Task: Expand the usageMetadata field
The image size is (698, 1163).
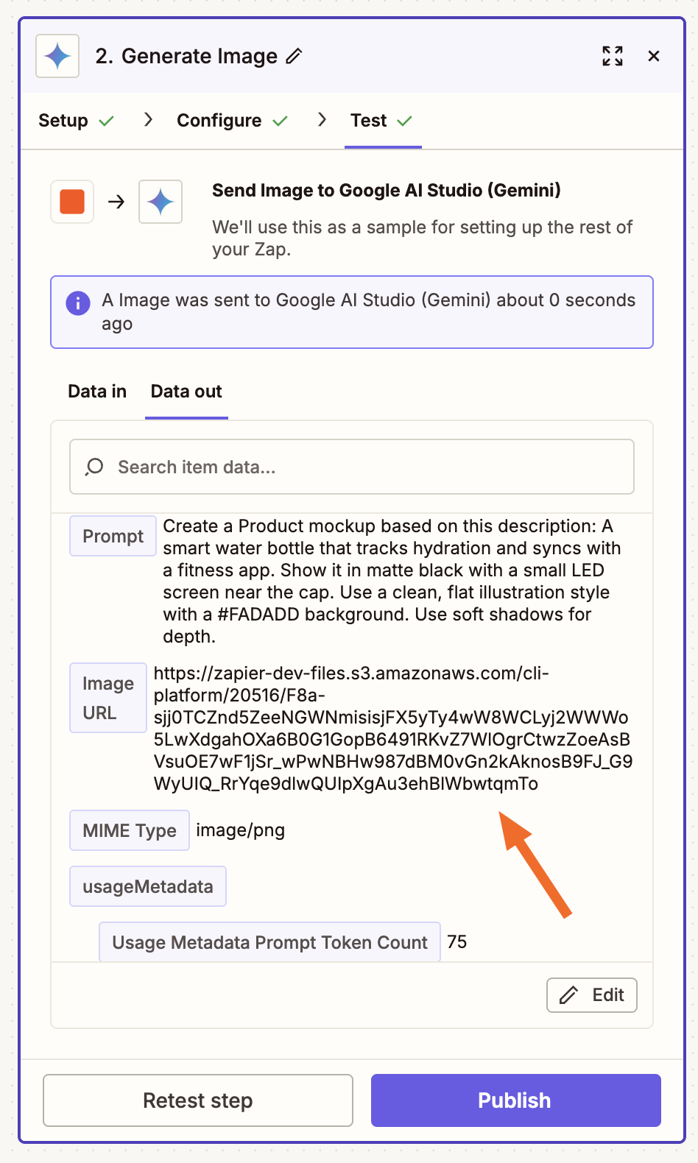Action: coord(147,885)
